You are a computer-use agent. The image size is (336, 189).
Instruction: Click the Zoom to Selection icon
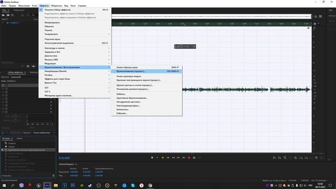coord(311,158)
